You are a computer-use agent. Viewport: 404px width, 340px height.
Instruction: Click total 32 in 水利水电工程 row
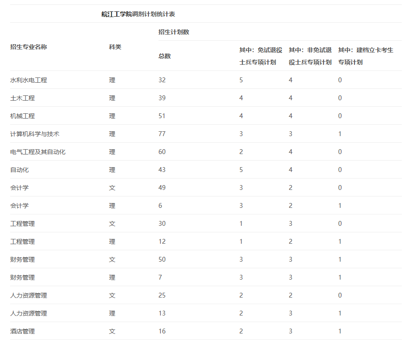click(x=162, y=80)
